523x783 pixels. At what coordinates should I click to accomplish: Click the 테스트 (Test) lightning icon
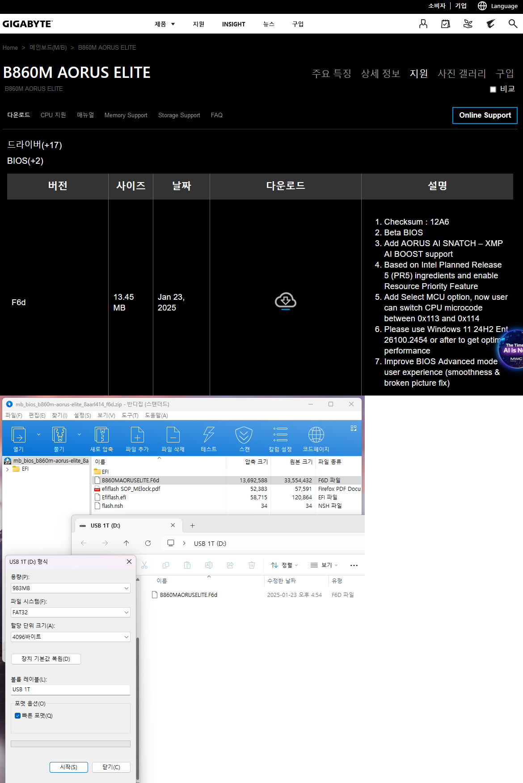pos(209,435)
